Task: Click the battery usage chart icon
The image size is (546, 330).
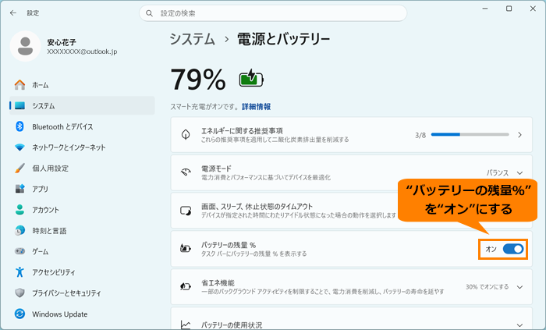Action: (186, 325)
